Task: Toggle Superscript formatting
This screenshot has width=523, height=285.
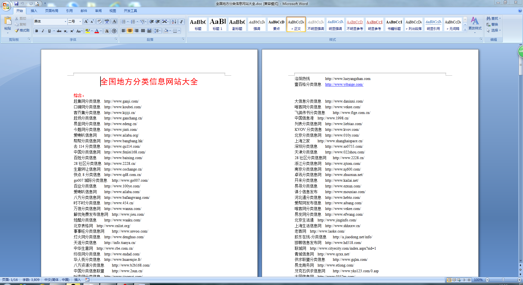Action: point(72,31)
